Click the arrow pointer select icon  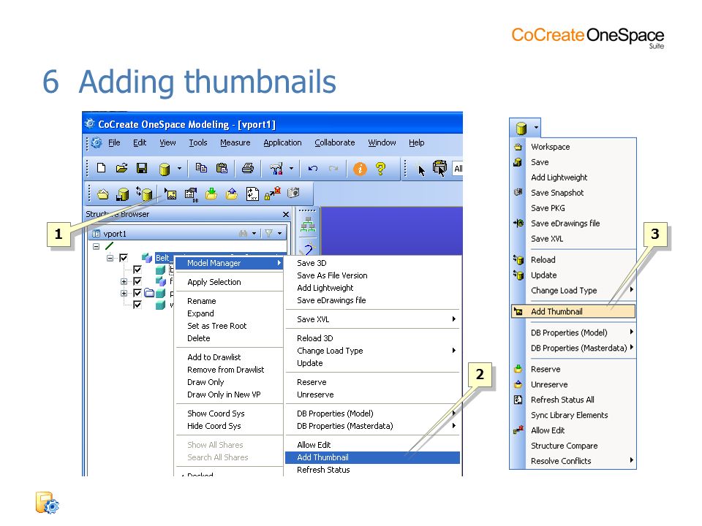click(421, 170)
